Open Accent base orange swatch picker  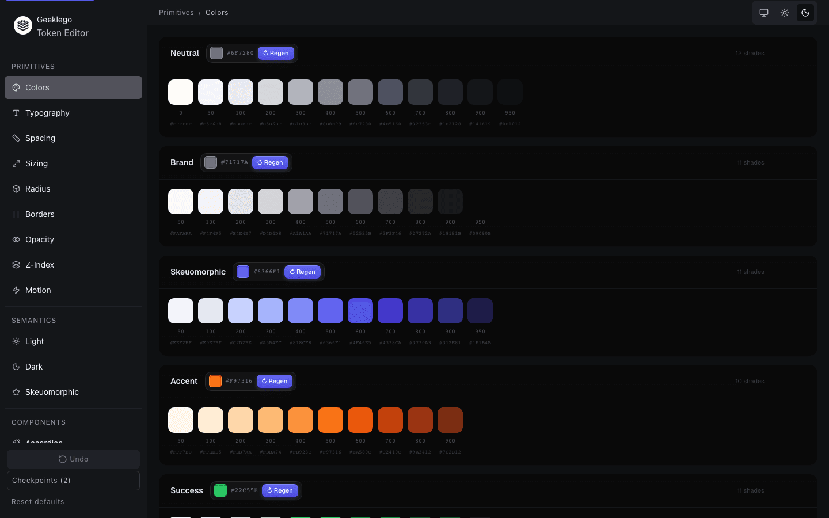point(215,381)
